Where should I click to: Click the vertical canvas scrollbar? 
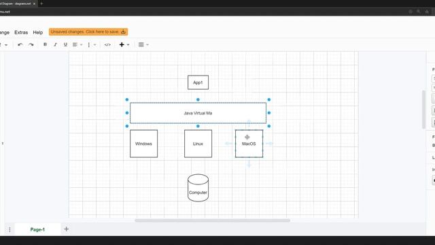point(423,110)
